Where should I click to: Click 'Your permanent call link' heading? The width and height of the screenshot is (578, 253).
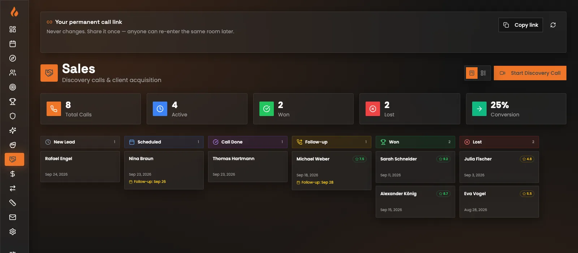pos(89,22)
